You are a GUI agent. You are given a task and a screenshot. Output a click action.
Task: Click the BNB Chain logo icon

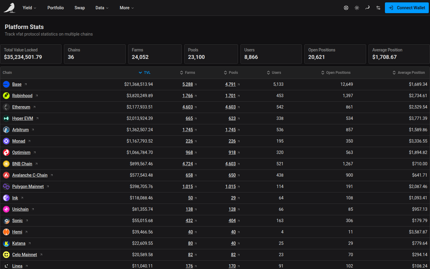click(x=6, y=164)
